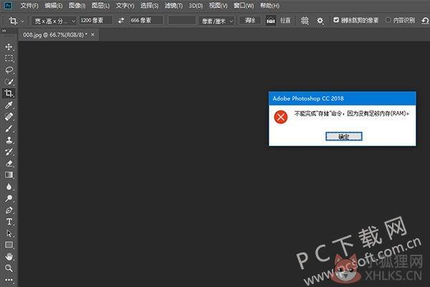Viewport: 430px width, 287px height.
Task: Click the 拉直 straighten label
Action: tap(285, 21)
